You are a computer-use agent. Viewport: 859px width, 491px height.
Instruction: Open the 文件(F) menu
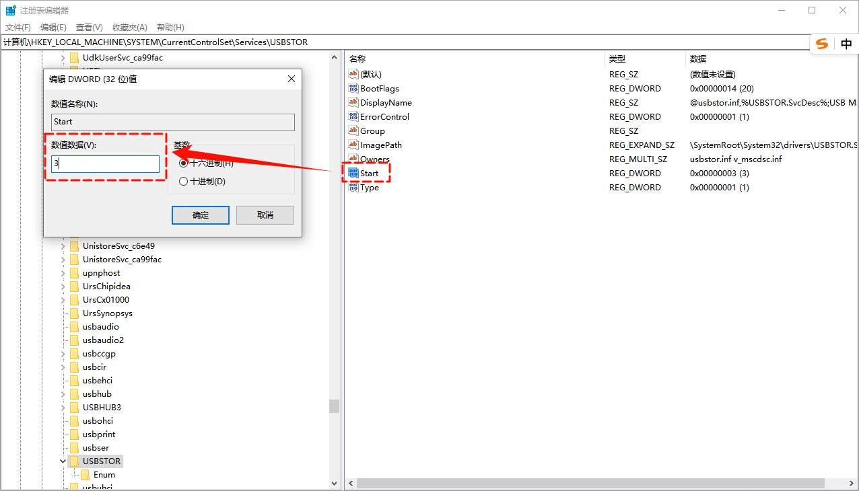click(x=18, y=27)
